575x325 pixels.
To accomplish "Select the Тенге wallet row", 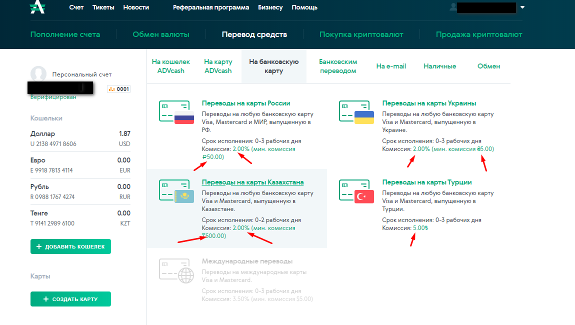I will (80, 218).
